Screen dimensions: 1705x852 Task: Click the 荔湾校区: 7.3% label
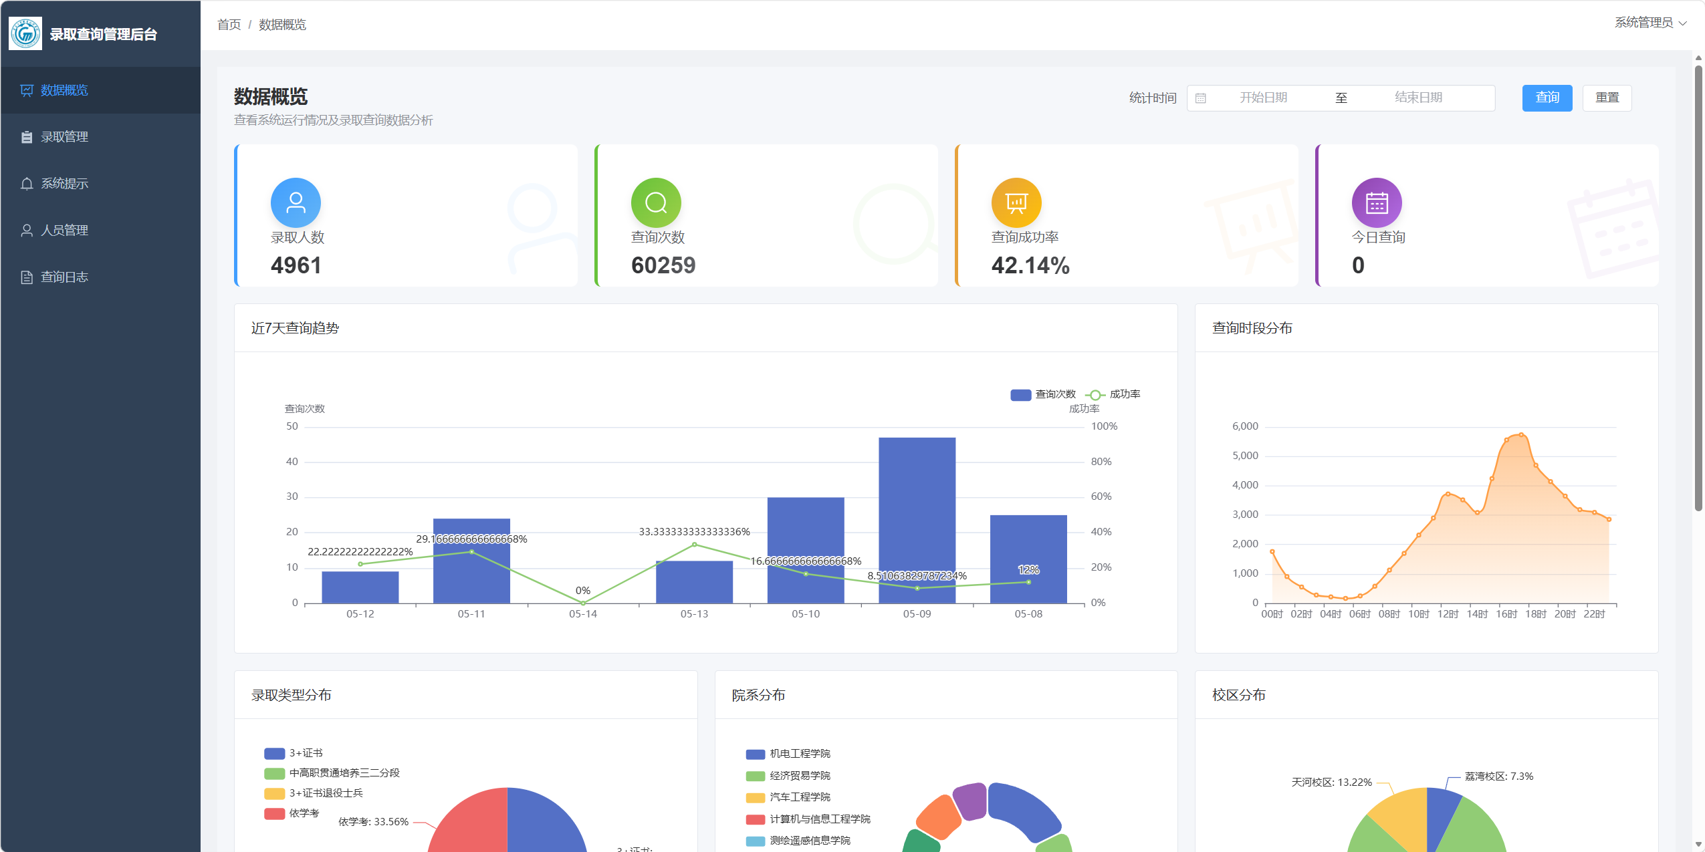(x=1499, y=776)
